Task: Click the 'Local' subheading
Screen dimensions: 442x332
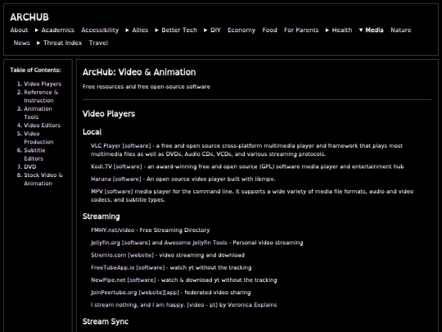Action: (92, 132)
